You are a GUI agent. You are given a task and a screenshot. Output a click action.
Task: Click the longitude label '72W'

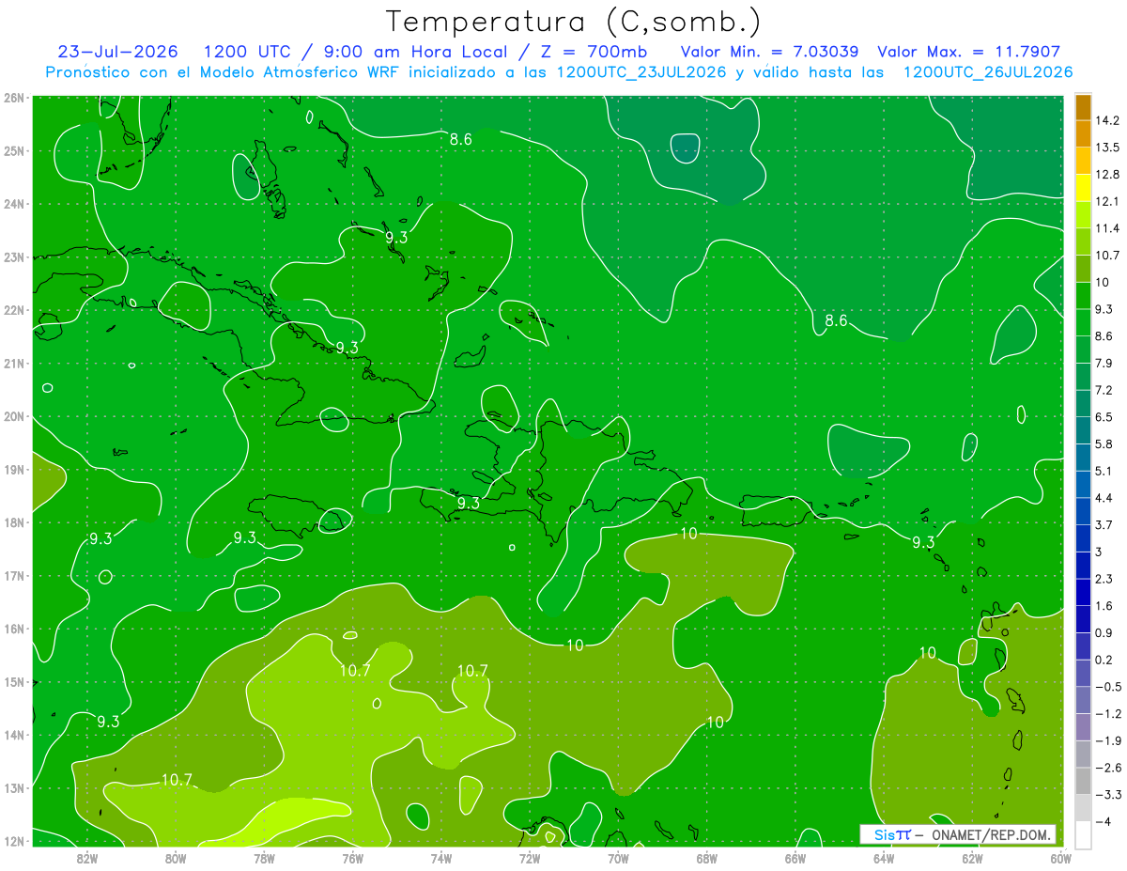(x=530, y=858)
